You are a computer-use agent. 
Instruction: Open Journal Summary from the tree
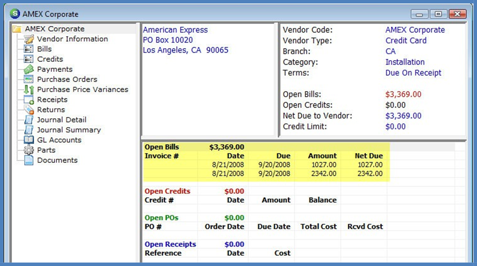[69, 130]
